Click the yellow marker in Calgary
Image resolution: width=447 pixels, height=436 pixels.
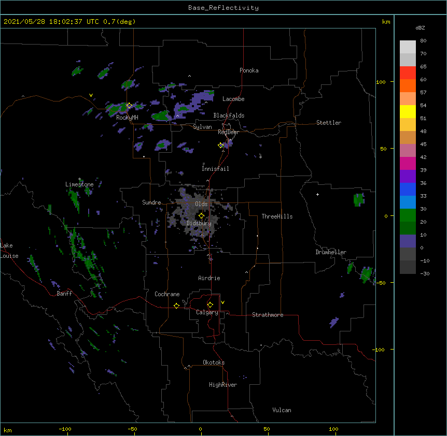click(210, 305)
